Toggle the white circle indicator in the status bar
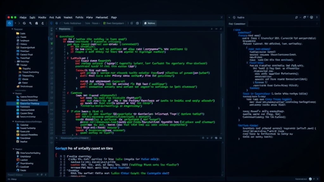Viewport: 324px width, 182px height. 310,179
